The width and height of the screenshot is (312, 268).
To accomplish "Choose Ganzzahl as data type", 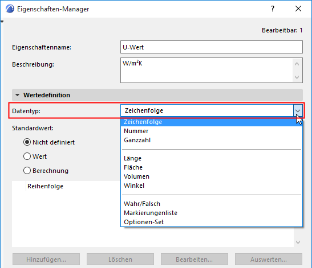I will [x=212, y=140].
